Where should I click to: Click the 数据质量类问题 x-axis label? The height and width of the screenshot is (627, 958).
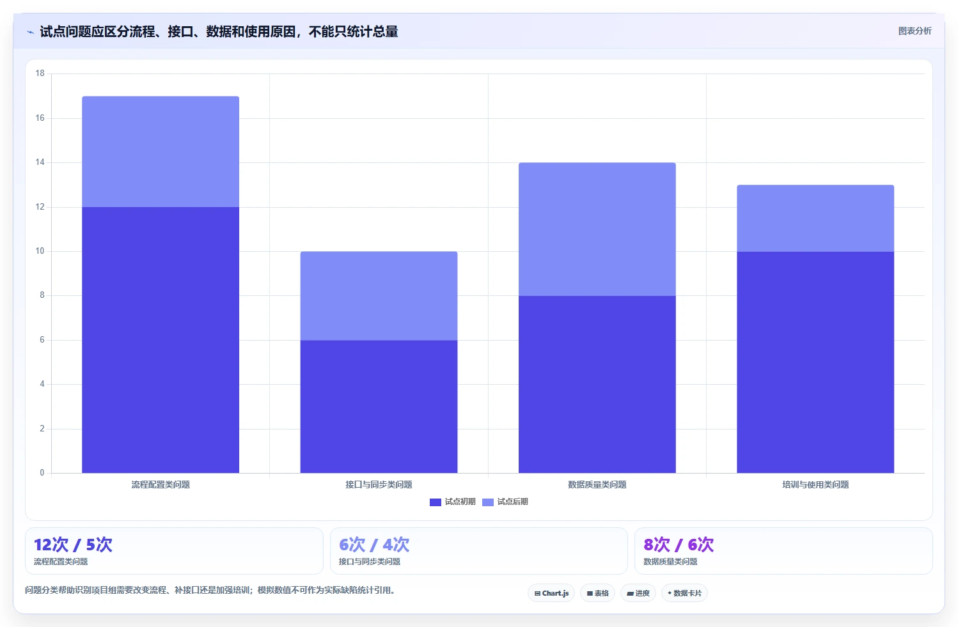[x=597, y=484]
